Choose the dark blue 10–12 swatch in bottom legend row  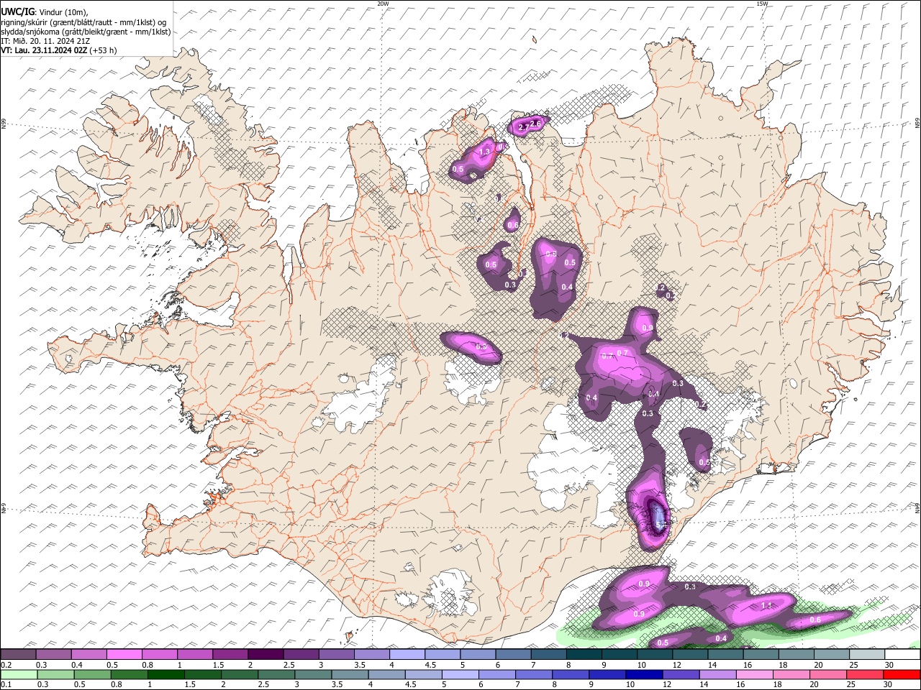click(x=643, y=673)
